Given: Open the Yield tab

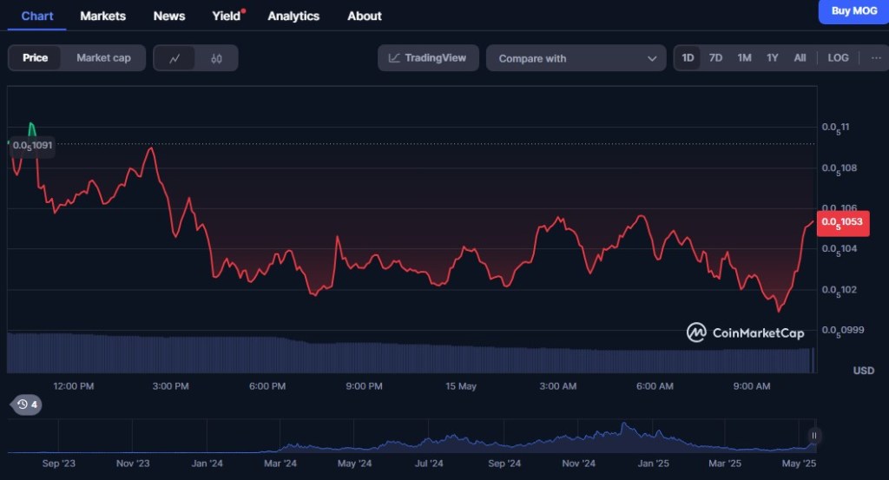Looking at the screenshot, I should (x=227, y=16).
